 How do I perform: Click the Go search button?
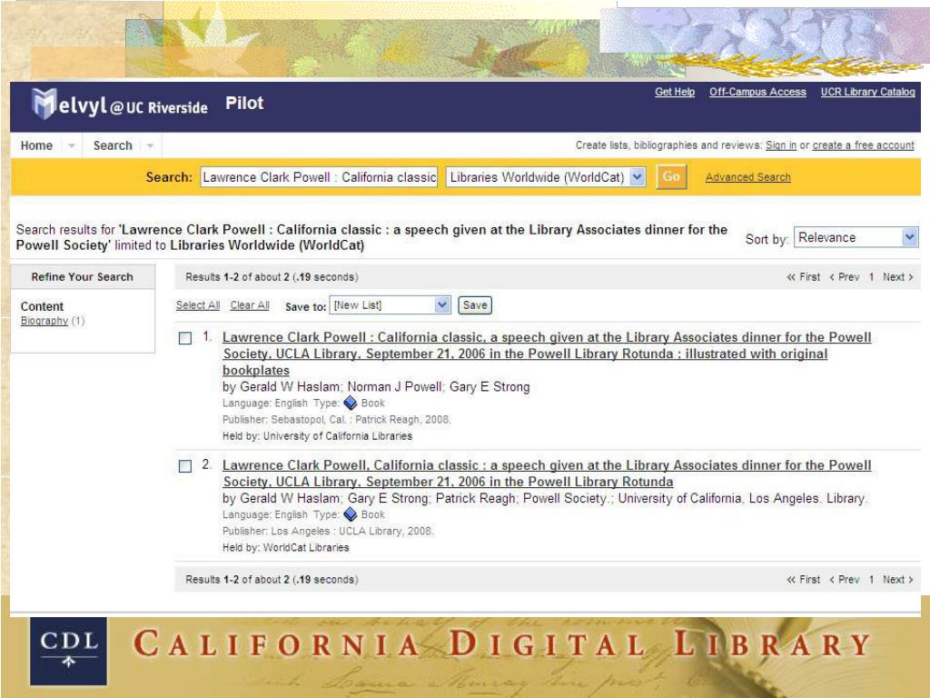(x=671, y=177)
